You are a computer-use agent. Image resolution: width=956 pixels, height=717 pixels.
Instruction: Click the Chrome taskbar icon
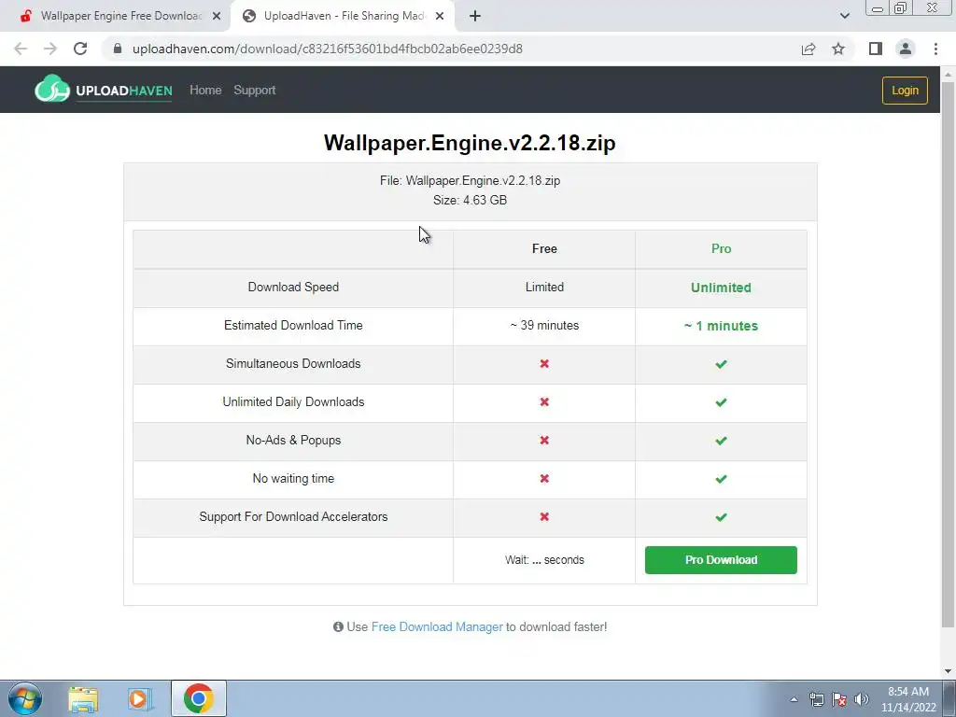pyautogui.click(x=198, y=698)
